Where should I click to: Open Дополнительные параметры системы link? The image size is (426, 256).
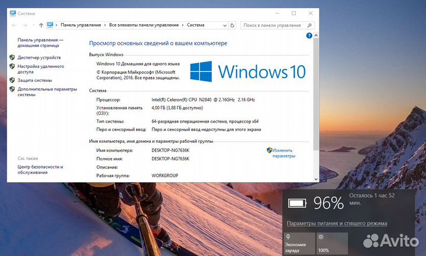coord(47,92)
